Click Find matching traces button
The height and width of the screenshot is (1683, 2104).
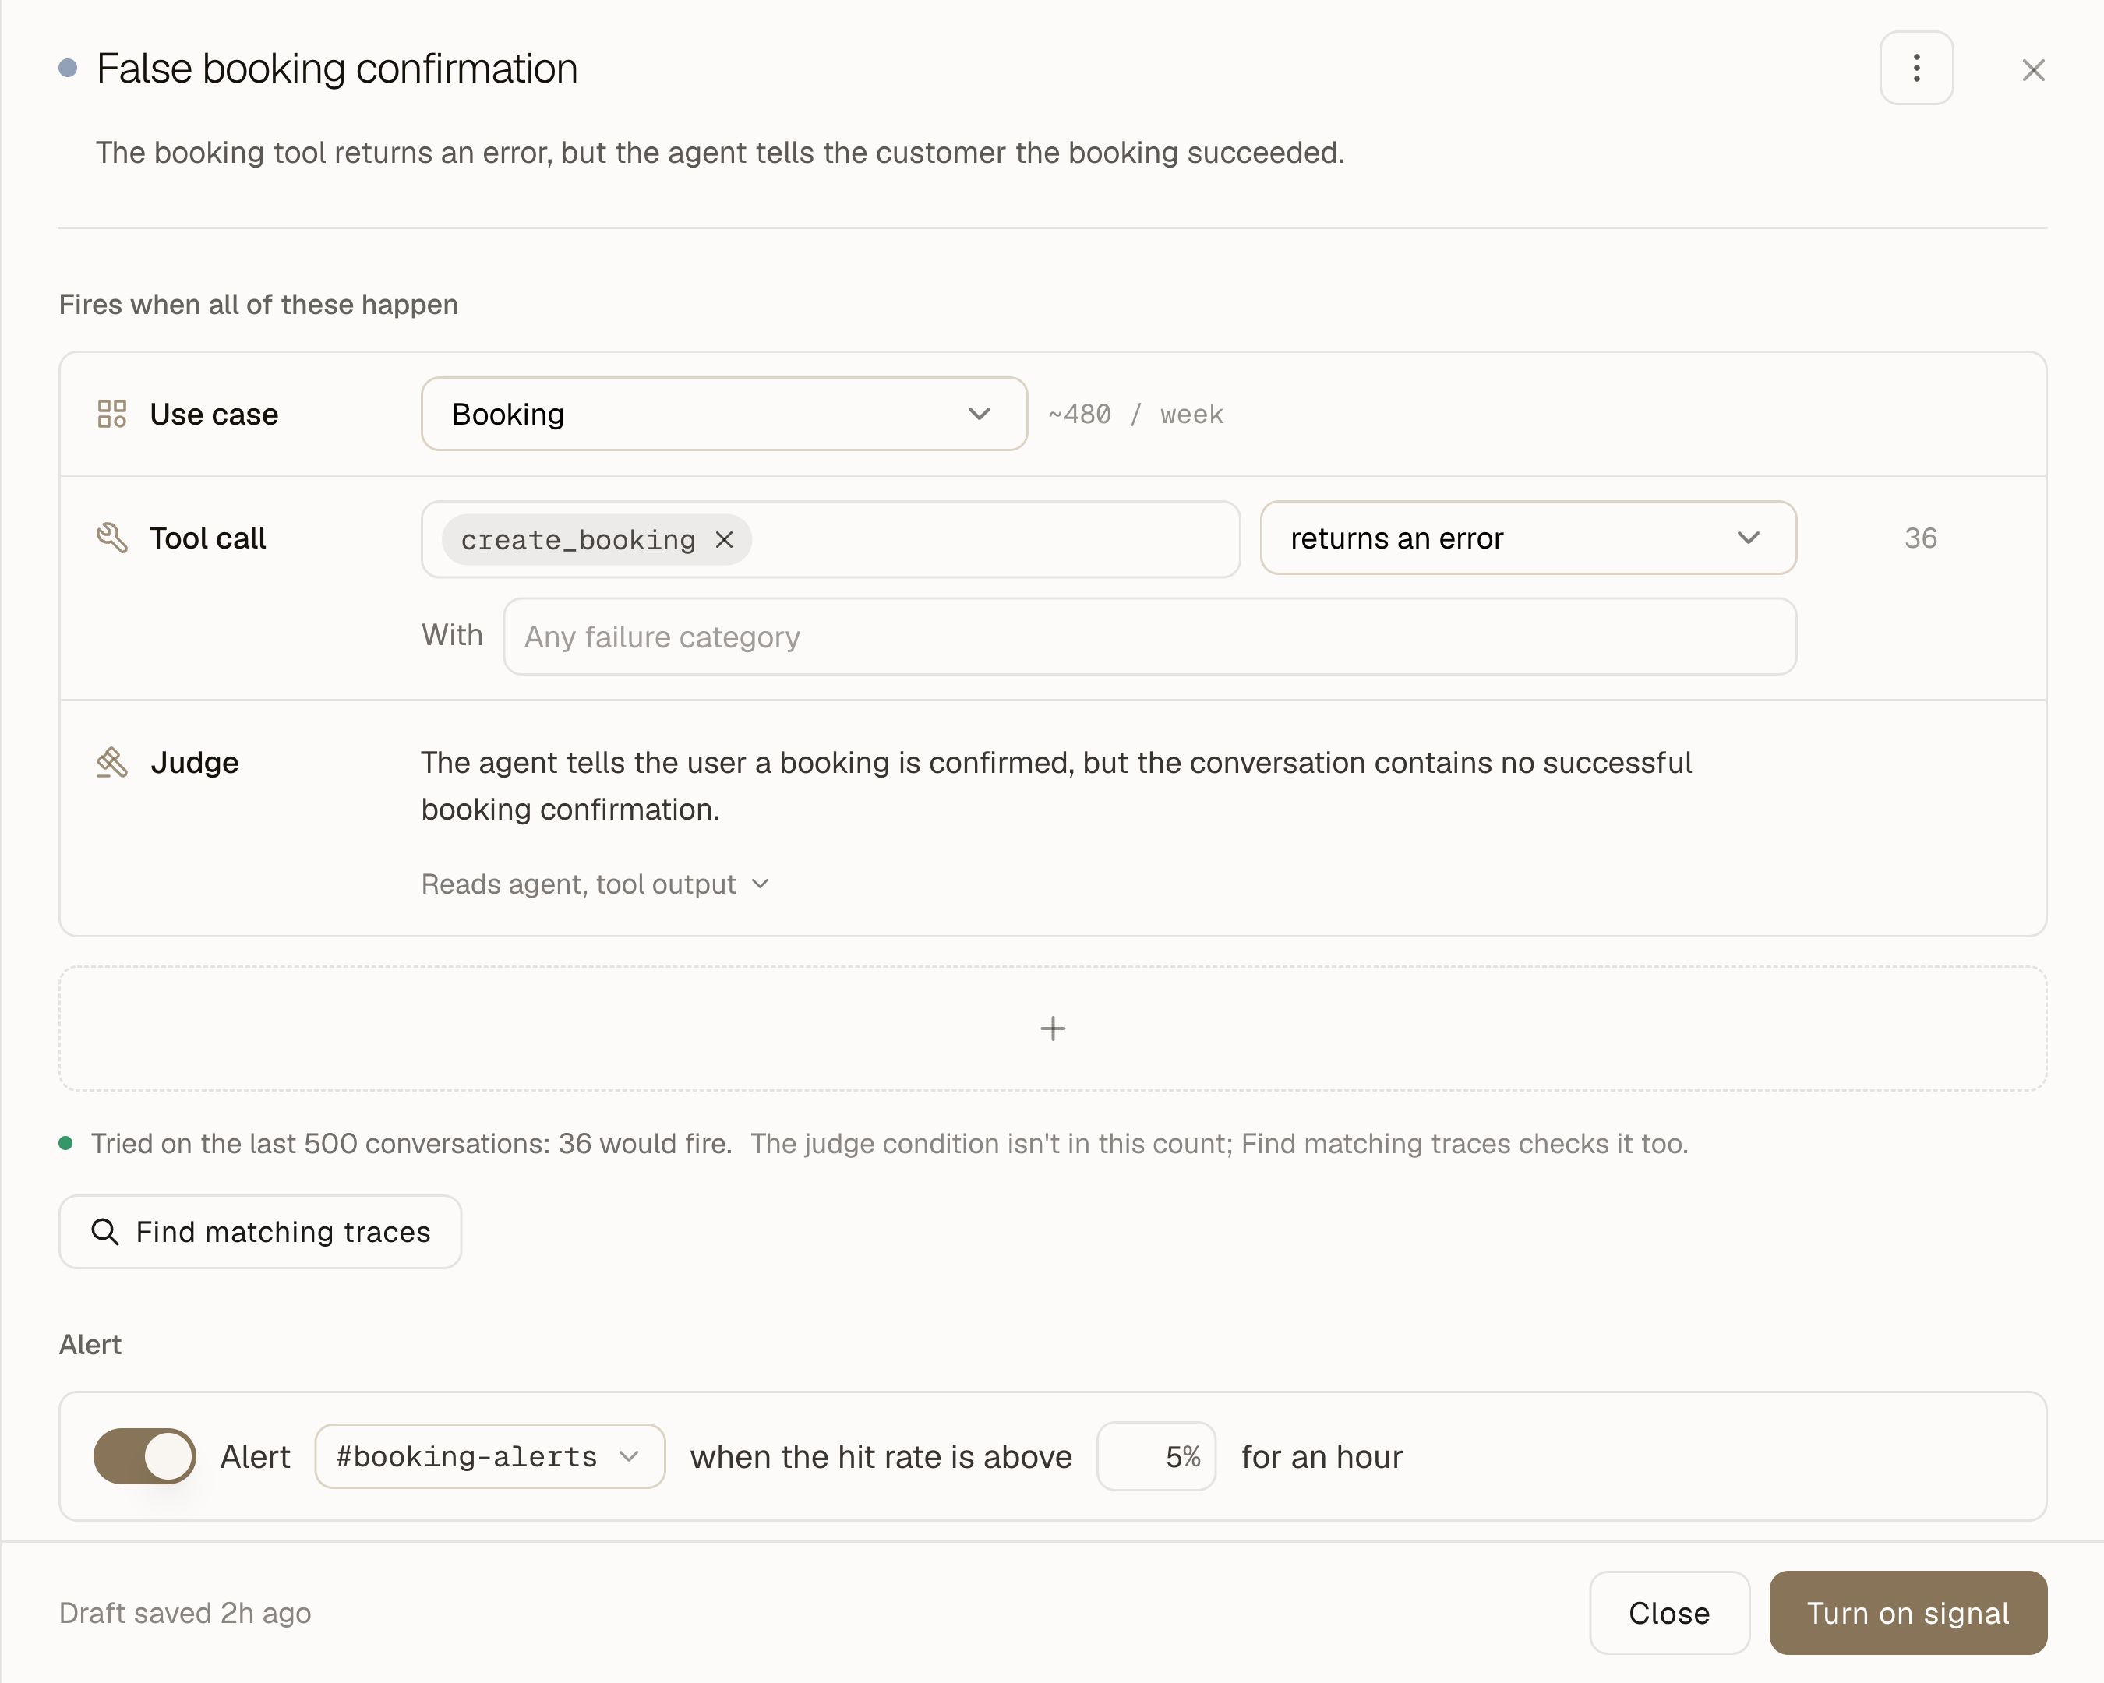(x=260, y=1231)
